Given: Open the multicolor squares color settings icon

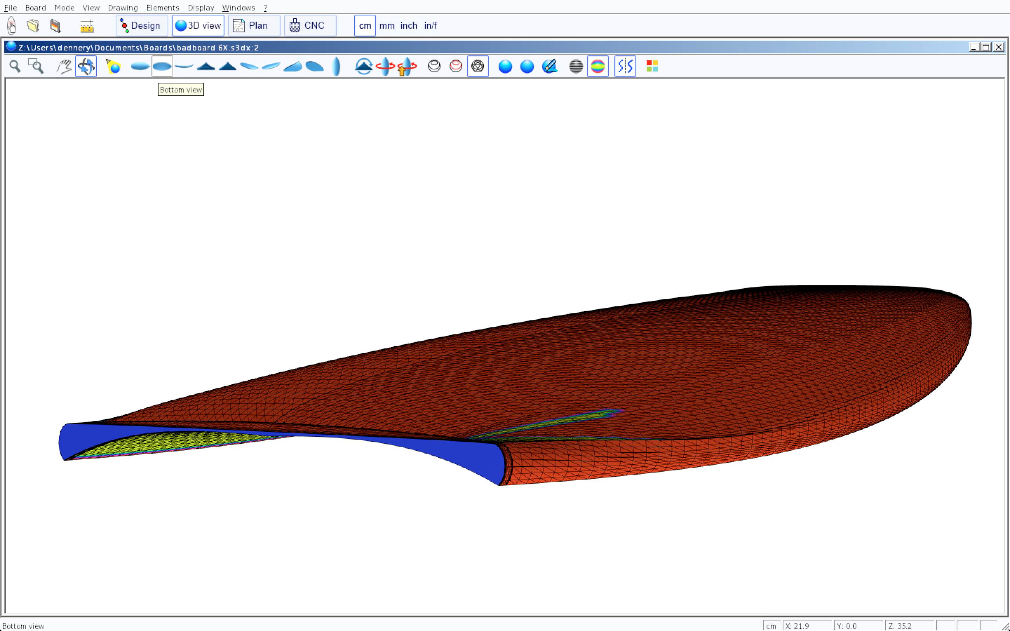Looking at the screenshot, I should (652, 66).
